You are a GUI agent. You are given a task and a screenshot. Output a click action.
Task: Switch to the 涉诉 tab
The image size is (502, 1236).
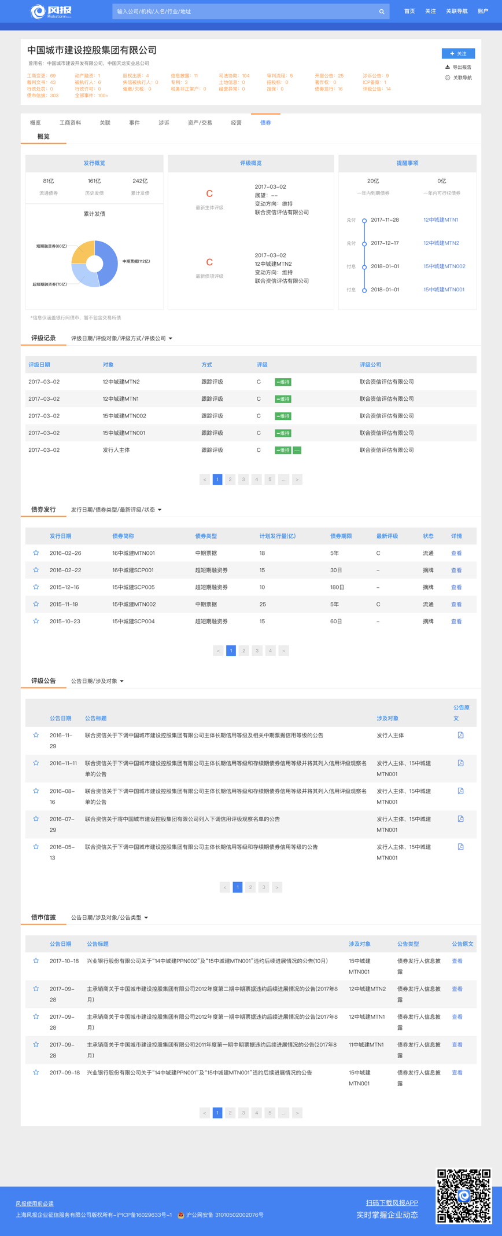coord(164,123)
